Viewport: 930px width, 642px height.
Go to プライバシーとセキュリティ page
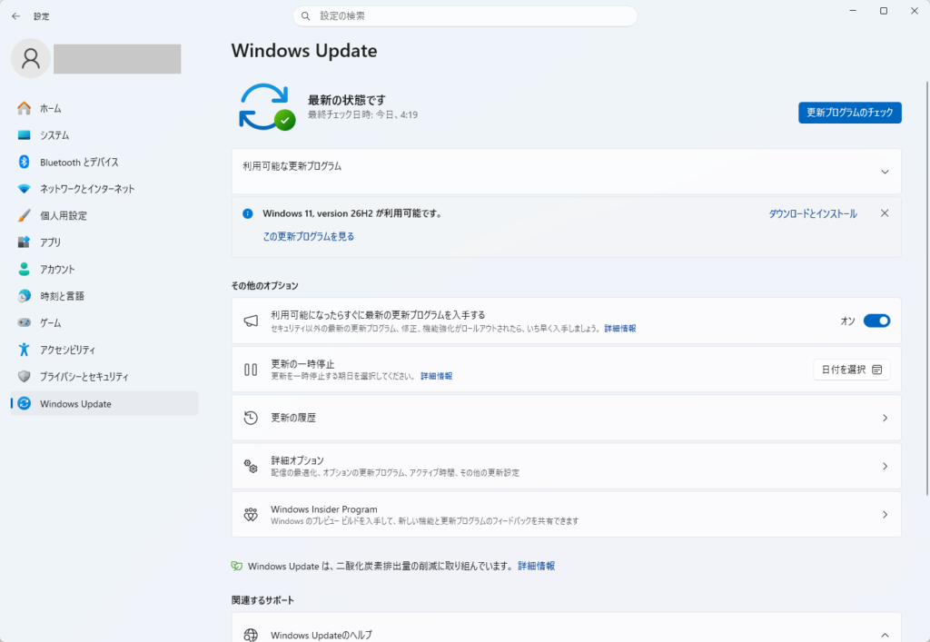point(104,377)
